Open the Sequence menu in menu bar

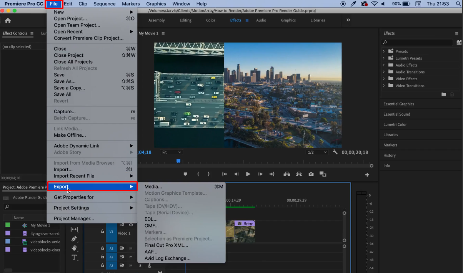click(x=105, y=4)
